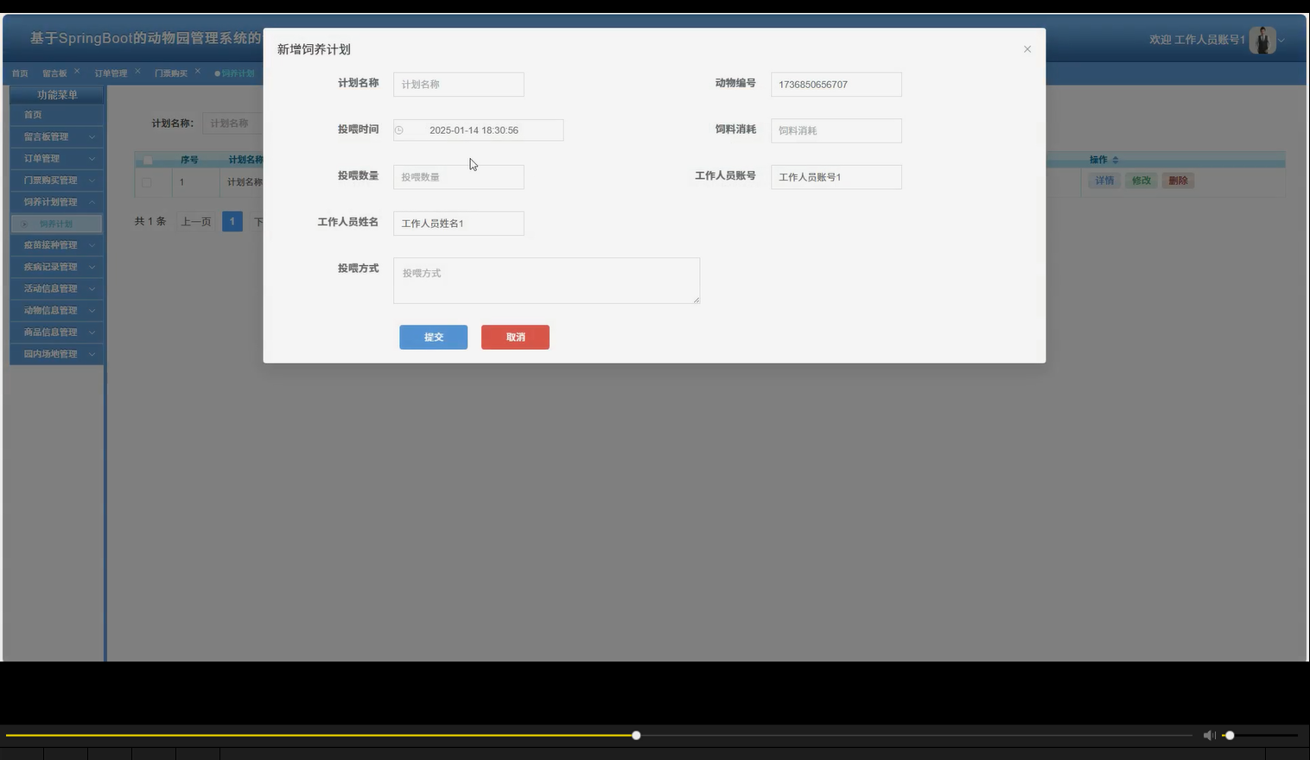
Task: Click the 动物编号 field with 1736850656707
Action: [836, 84]
